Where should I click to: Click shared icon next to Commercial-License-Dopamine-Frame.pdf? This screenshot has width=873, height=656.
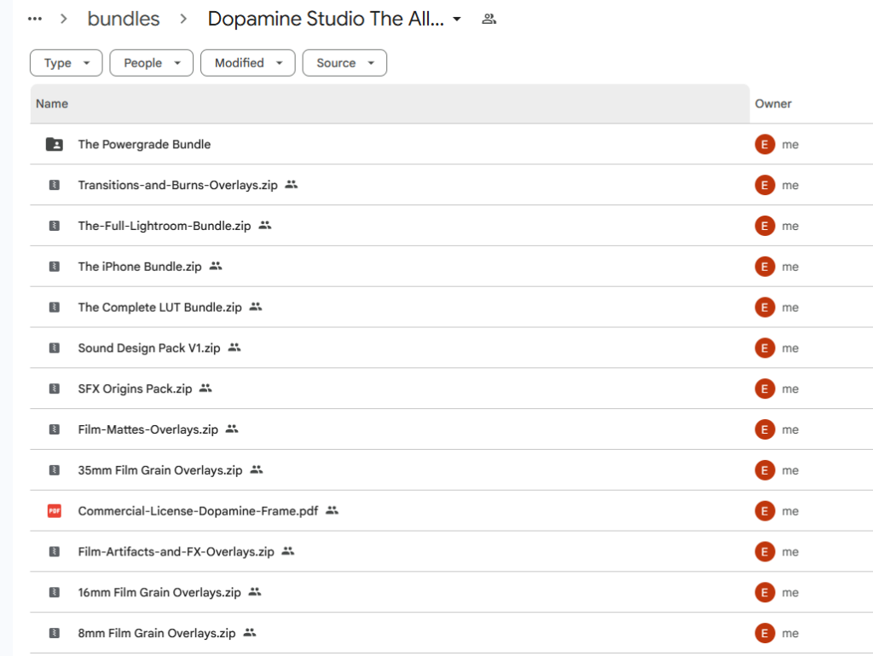(x=332, y=510)
